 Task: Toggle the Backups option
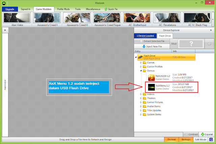186,140
